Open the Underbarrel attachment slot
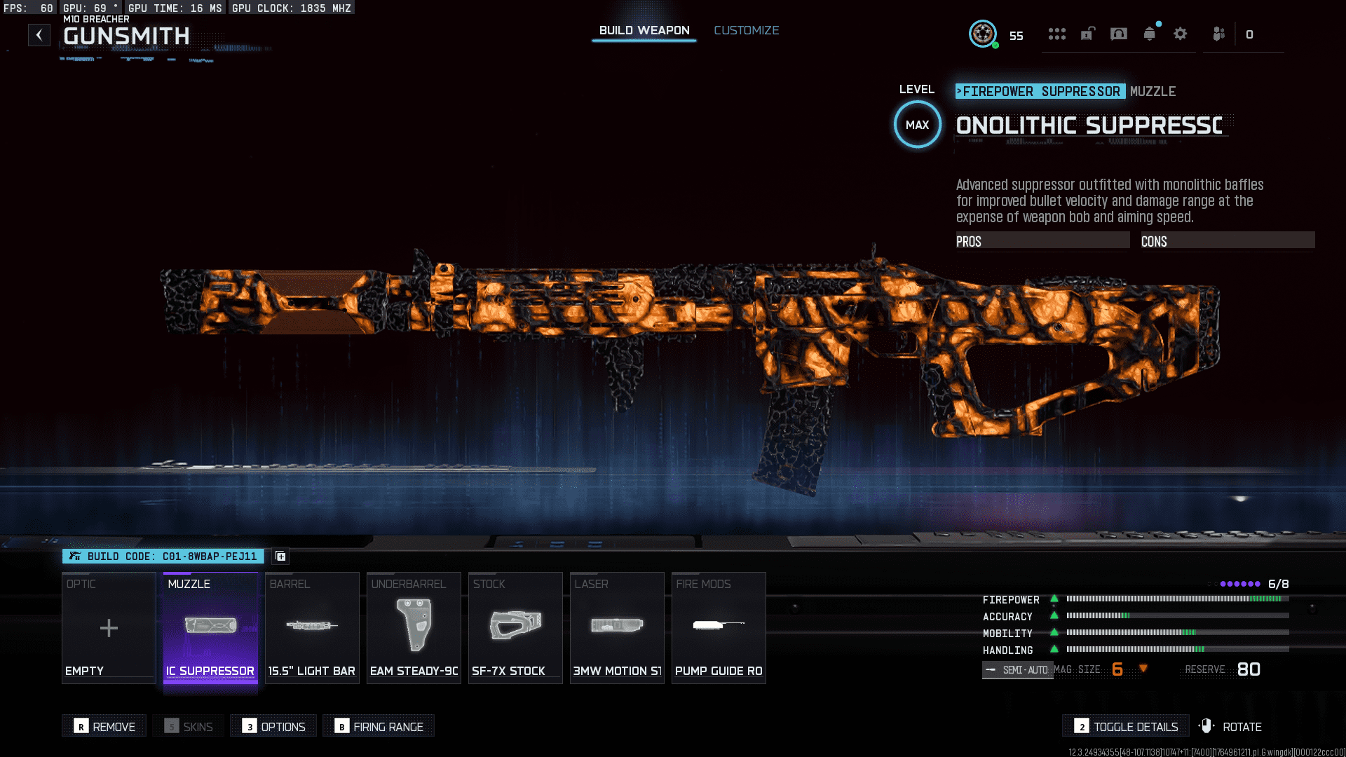This screenshot has height=757, width=1346. pos(414,627)
